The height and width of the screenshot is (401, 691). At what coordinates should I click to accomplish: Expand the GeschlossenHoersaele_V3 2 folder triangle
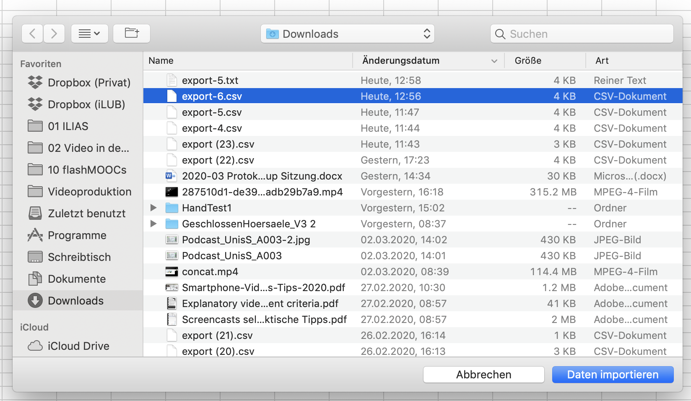pyautogui.click(x=153, y=224)
